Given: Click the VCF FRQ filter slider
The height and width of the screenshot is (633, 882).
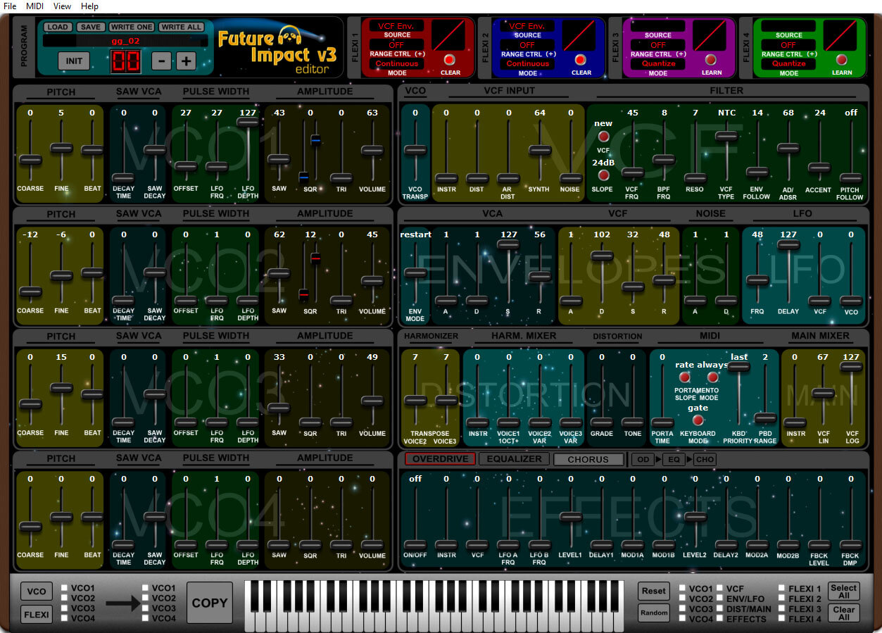Looking at the screenshot, I should point(633,172).
